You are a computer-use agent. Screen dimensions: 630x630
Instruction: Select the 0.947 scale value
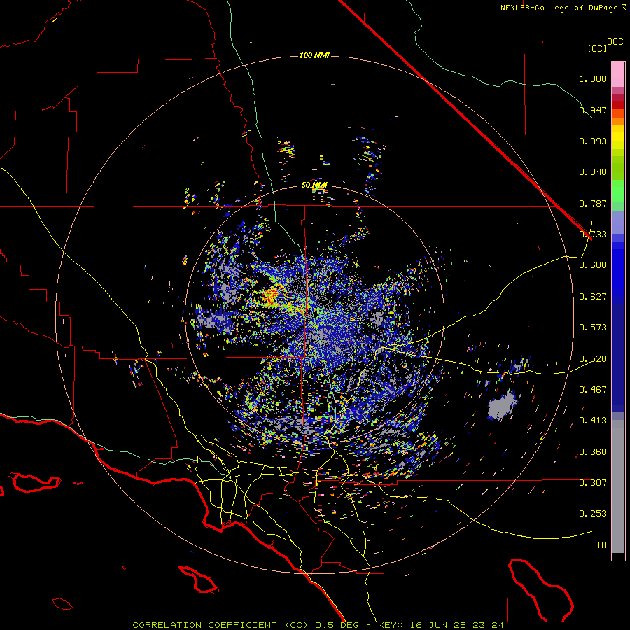coord(593,110)
